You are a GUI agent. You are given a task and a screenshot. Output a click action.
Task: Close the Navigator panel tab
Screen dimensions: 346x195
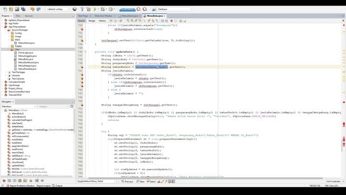[13, 102]
